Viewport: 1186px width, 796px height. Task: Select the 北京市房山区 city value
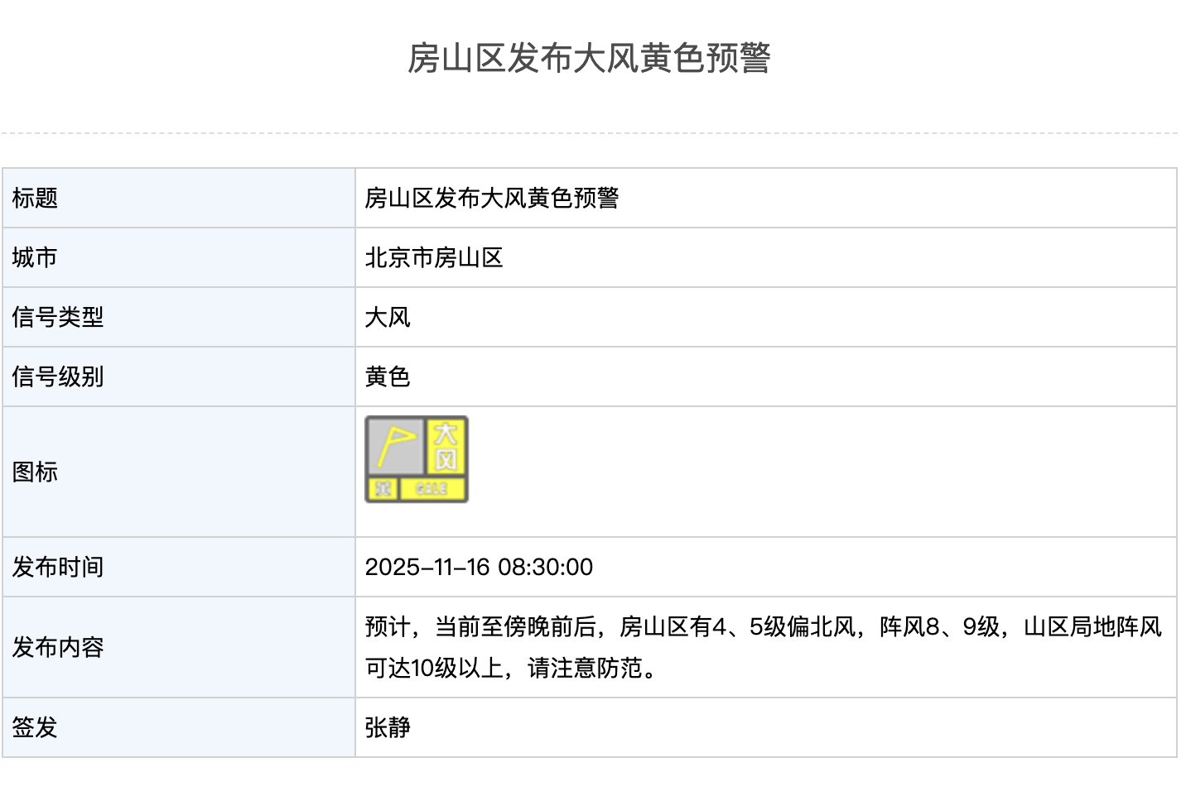[434, 258]
